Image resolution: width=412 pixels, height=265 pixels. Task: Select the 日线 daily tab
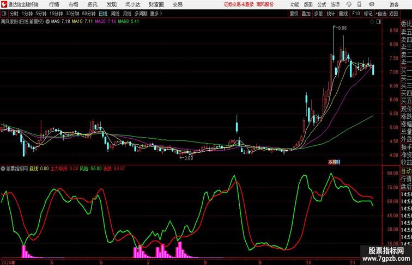[x=103, y=14]
